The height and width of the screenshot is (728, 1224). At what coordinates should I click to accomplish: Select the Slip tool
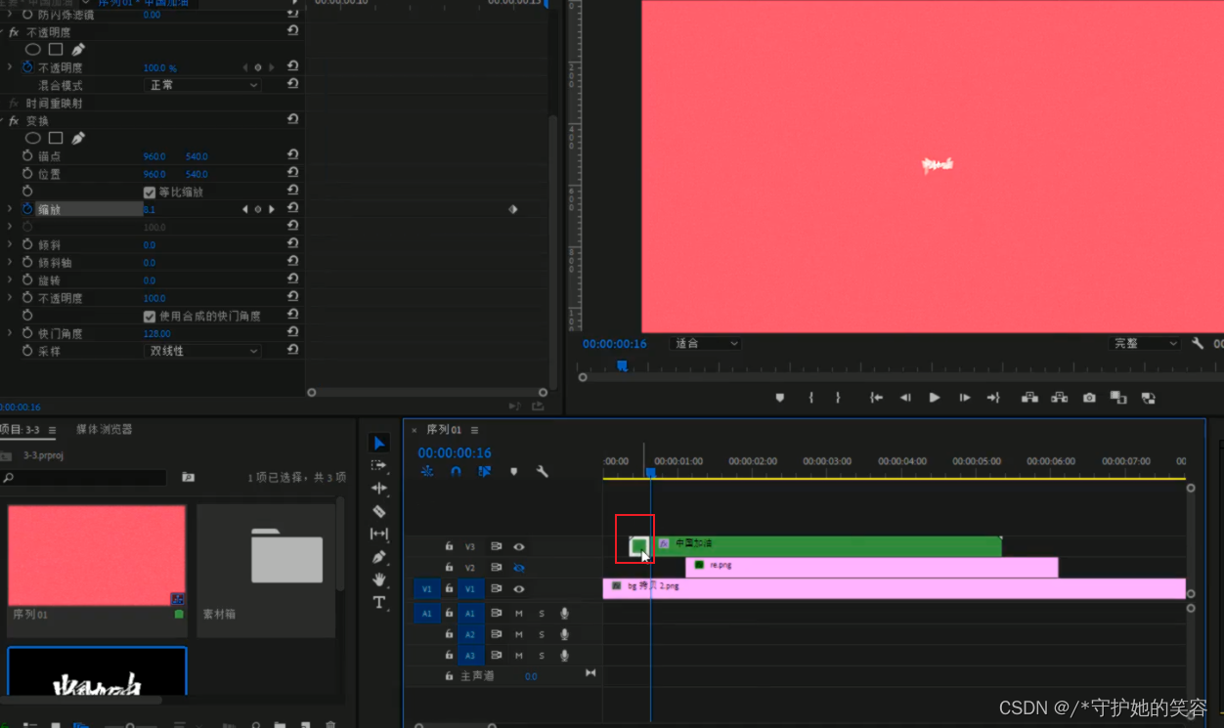point(379,534)
